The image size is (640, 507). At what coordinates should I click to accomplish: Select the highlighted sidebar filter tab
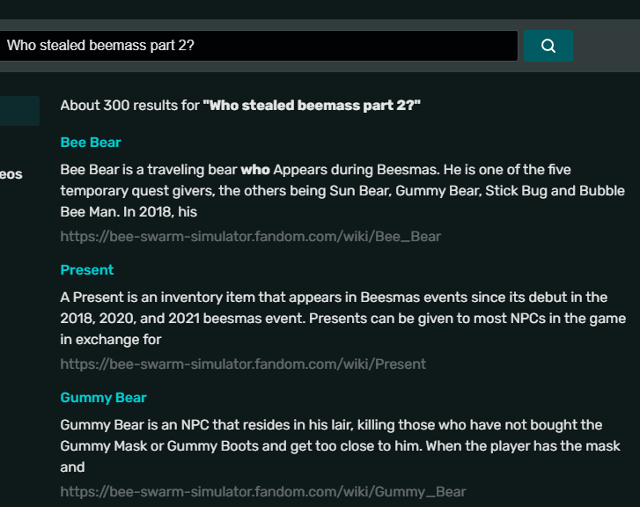point(19,111)
